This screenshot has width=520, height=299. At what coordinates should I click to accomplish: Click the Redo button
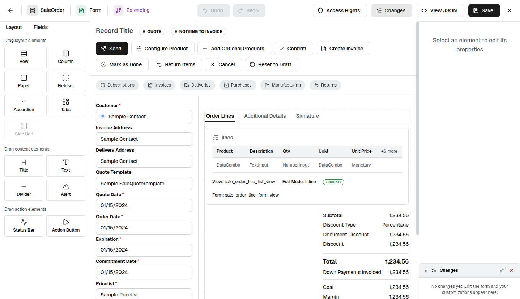pyautogui.click(x=249, y=10)
